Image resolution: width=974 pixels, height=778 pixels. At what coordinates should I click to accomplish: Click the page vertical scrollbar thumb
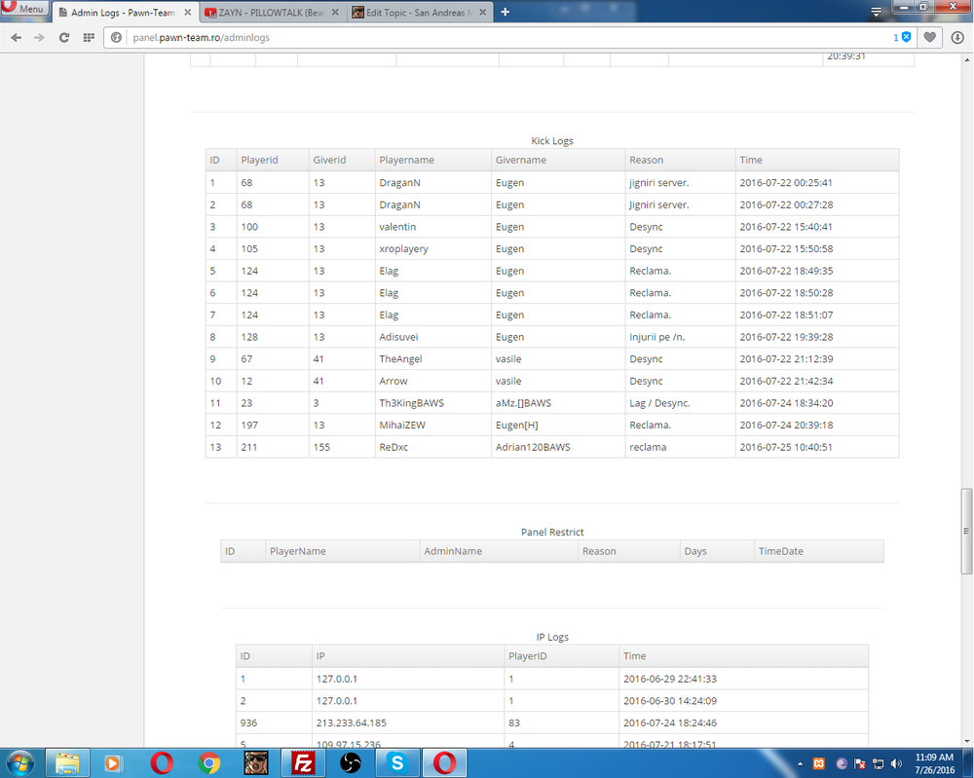click(x=966, y=532)
